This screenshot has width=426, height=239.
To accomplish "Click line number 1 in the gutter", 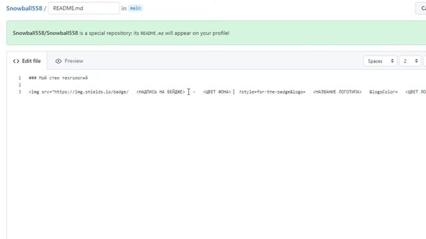I will (x=19, y=78).
